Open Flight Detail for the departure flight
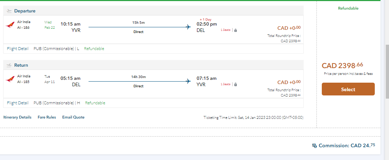This screenshot has width=389, height=160. (x=18, y=49)
